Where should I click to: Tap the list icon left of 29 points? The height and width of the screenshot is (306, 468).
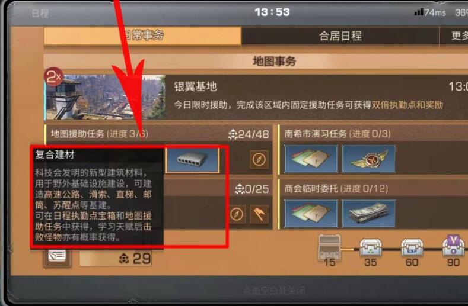57,257
